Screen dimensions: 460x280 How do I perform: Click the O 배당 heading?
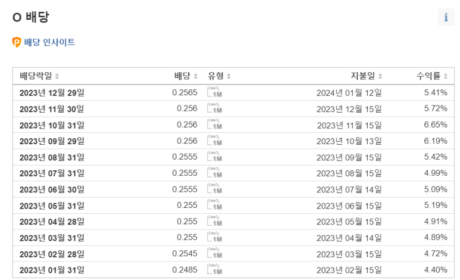pyautogui.click(x=31, y=17)
